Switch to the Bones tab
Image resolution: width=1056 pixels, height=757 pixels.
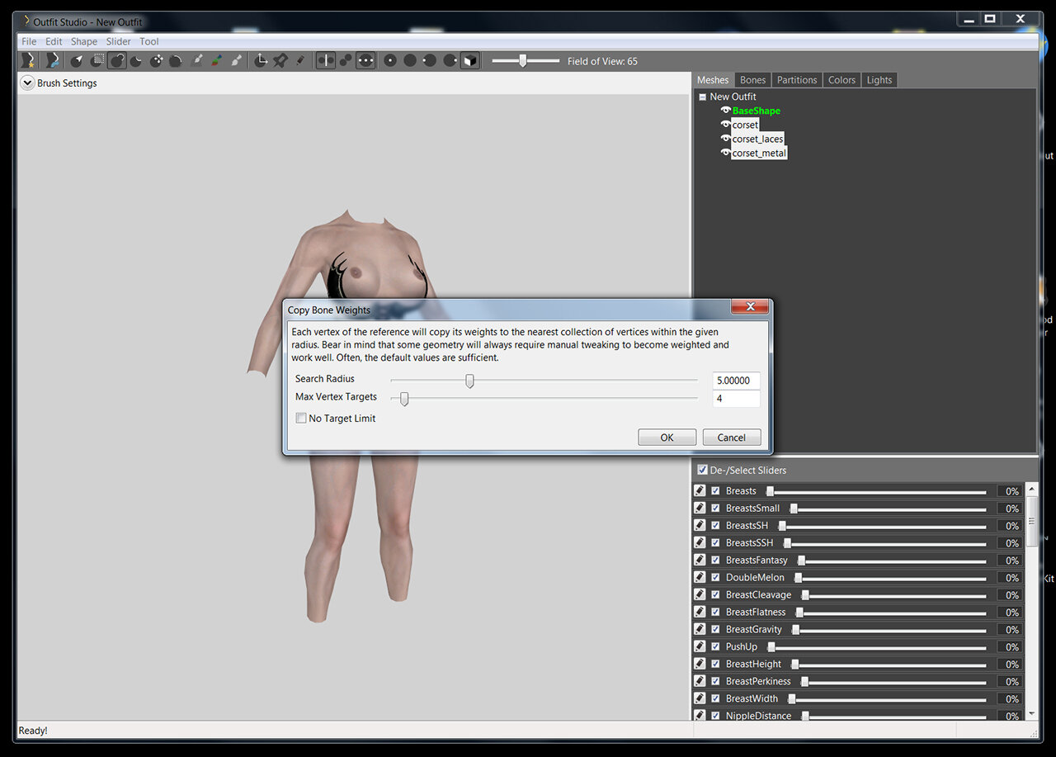click(x=752, y=80)
